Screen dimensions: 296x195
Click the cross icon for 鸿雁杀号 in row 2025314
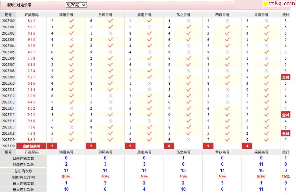(x=71, y=108)
